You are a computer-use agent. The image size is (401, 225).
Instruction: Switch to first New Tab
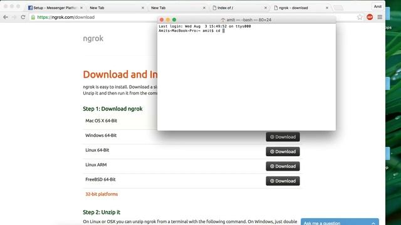[x=117, y=8]
